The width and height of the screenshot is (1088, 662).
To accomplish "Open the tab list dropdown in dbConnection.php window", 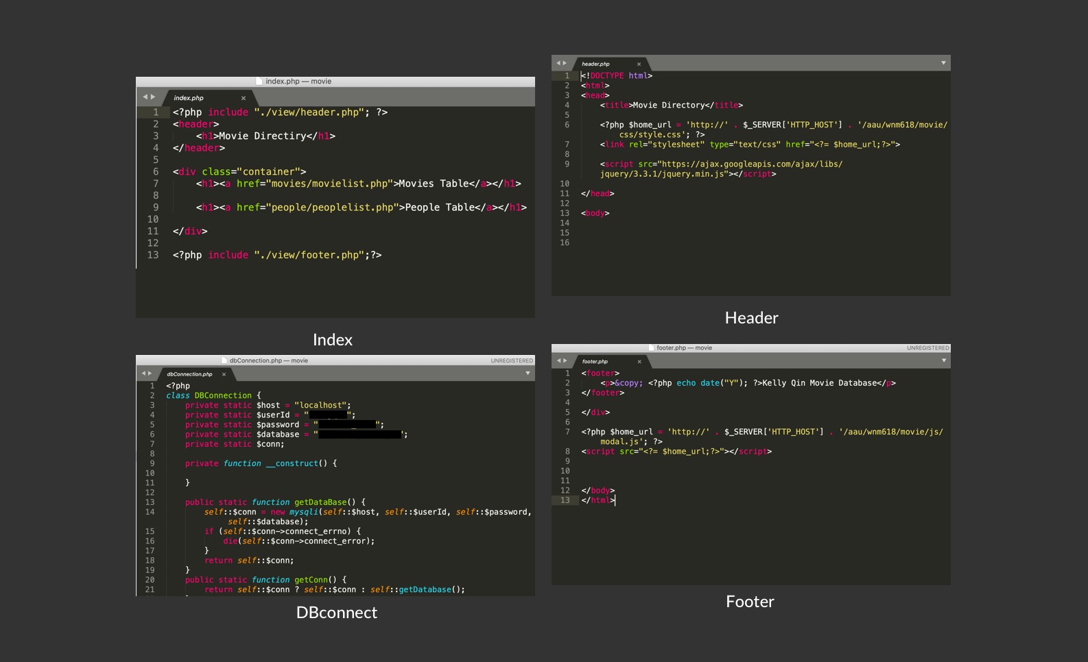I will 528,373.
